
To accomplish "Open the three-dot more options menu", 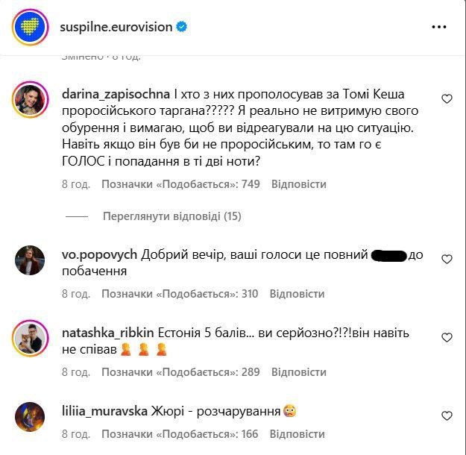I will pyautogui.click(x=439, y=28).
